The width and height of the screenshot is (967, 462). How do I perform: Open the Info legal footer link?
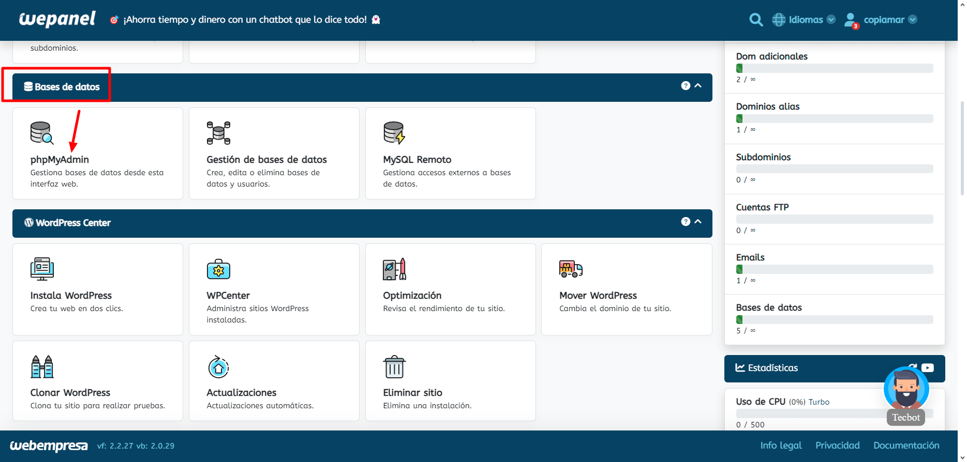point(781,445)
